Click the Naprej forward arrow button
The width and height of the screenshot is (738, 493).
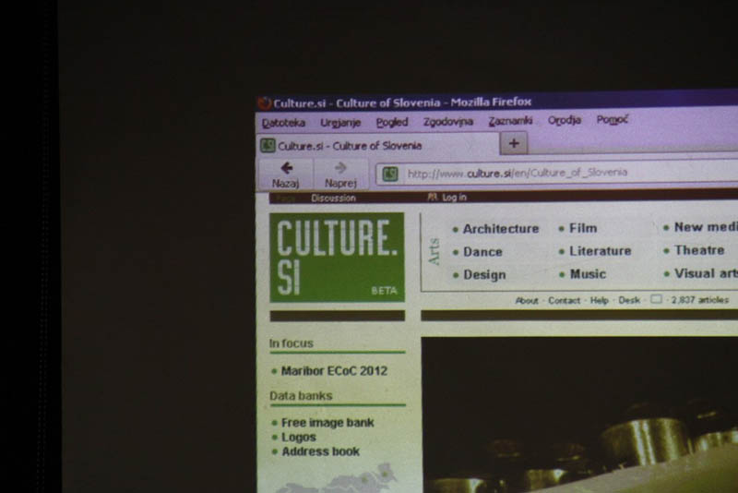(340, 174)
